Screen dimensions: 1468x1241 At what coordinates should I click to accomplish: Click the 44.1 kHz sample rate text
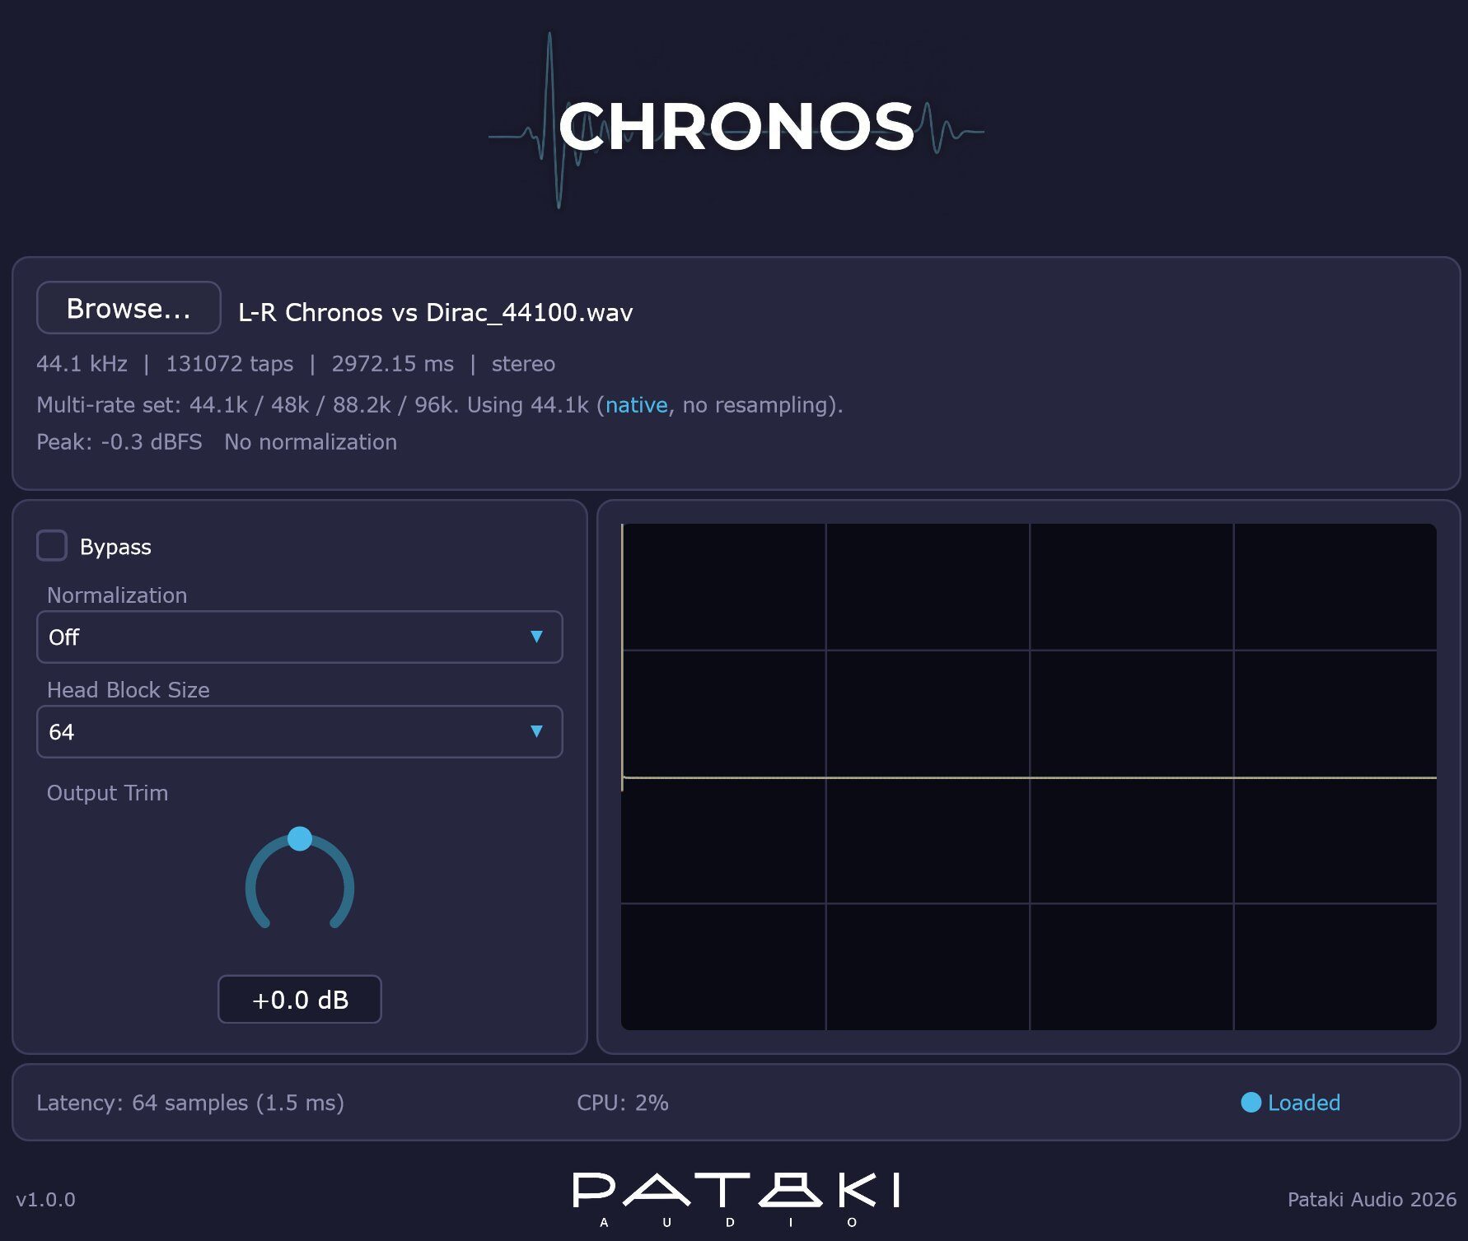coord(82,364)
